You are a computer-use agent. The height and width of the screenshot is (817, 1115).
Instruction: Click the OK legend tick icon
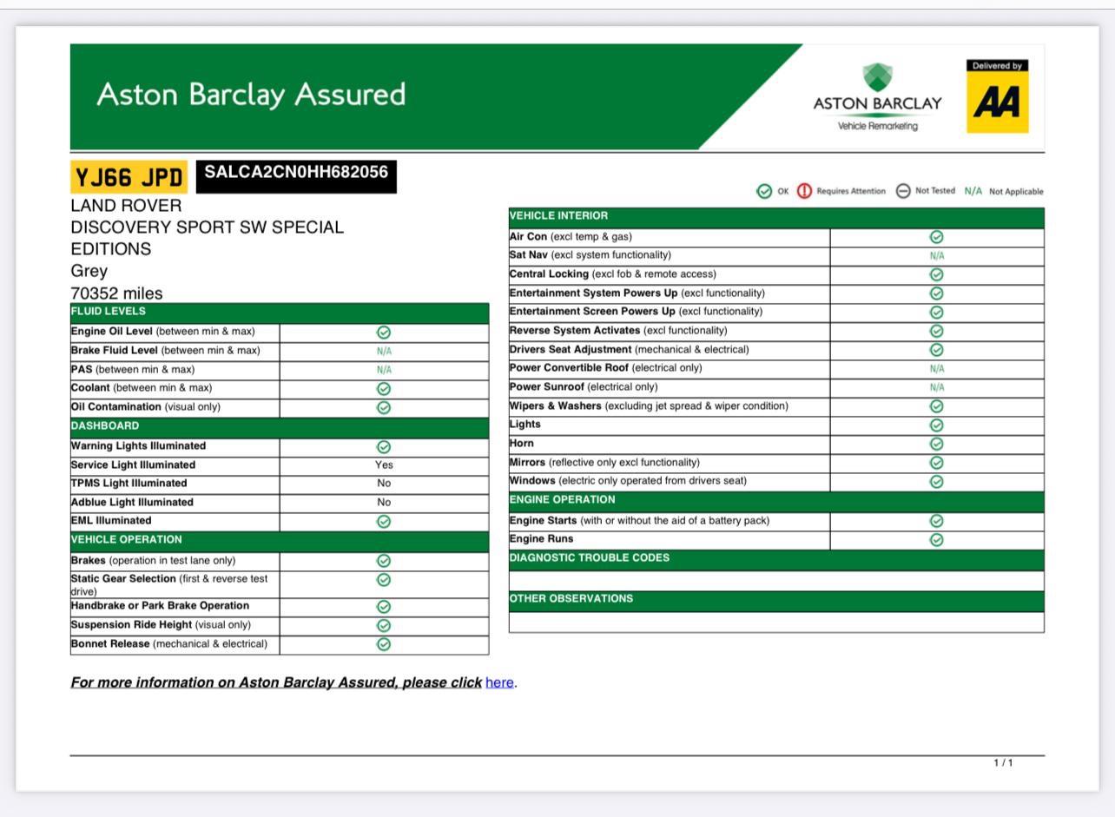tap(764, 191)
